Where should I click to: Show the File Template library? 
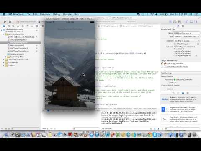[x=173, y=93]
